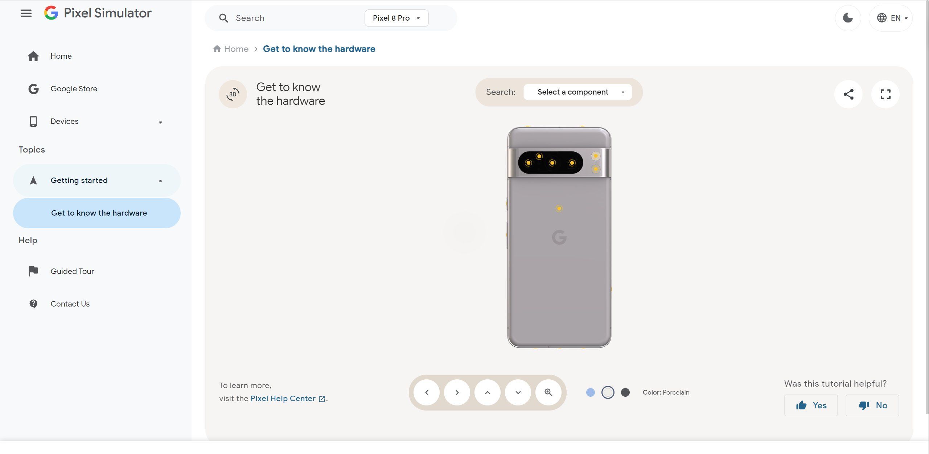Click the rotate left navigation arrow
This screenshot has height=454, width=929.
pyautogui.click(x=427, y=392)
